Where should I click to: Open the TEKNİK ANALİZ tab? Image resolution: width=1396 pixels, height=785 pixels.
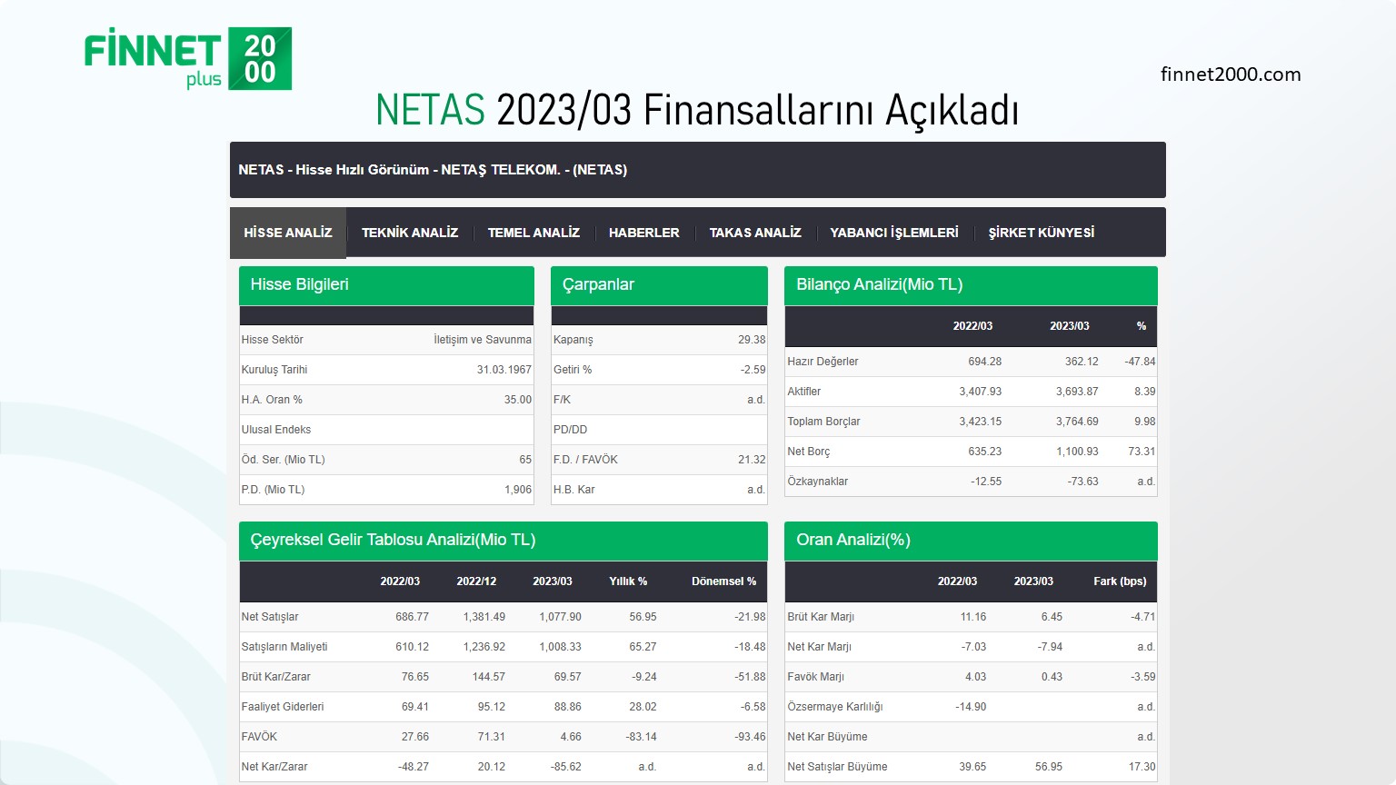[x=410, y=233]
